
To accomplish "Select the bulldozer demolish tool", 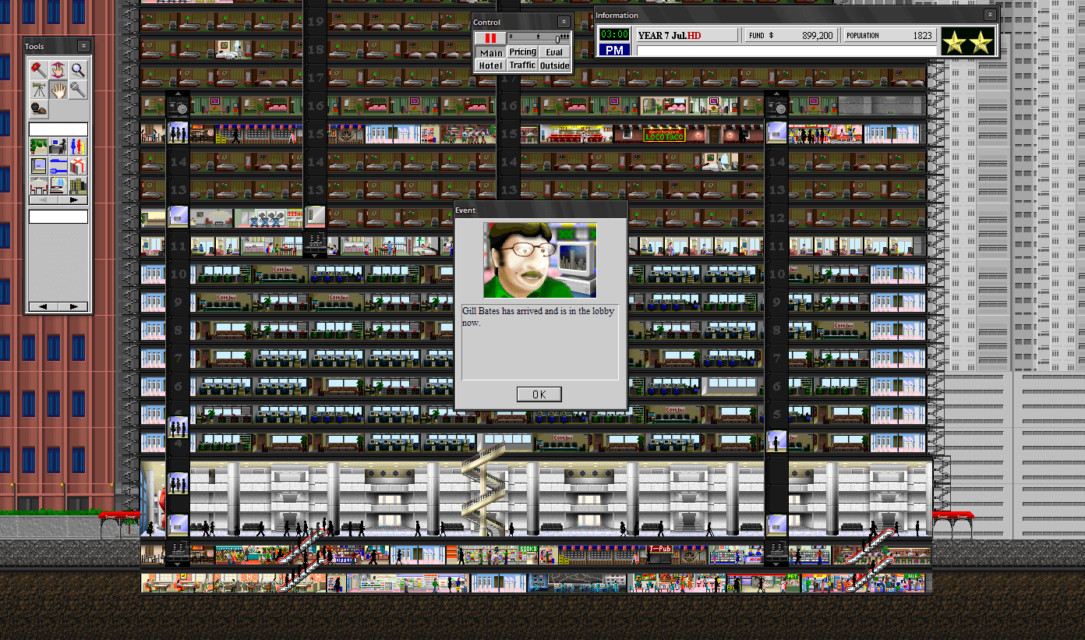I will pyautogui.click(x=39, y=70).
